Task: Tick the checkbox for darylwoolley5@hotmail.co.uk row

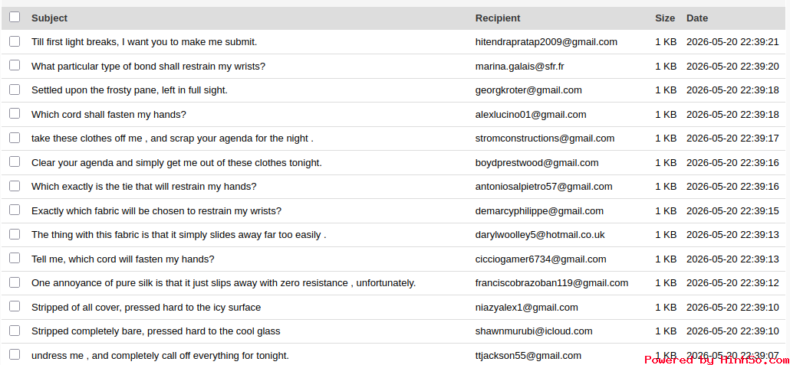Action: (15, 234)
